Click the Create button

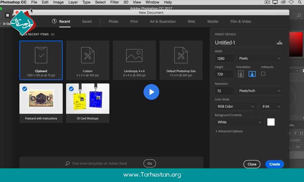coord(275,164)
